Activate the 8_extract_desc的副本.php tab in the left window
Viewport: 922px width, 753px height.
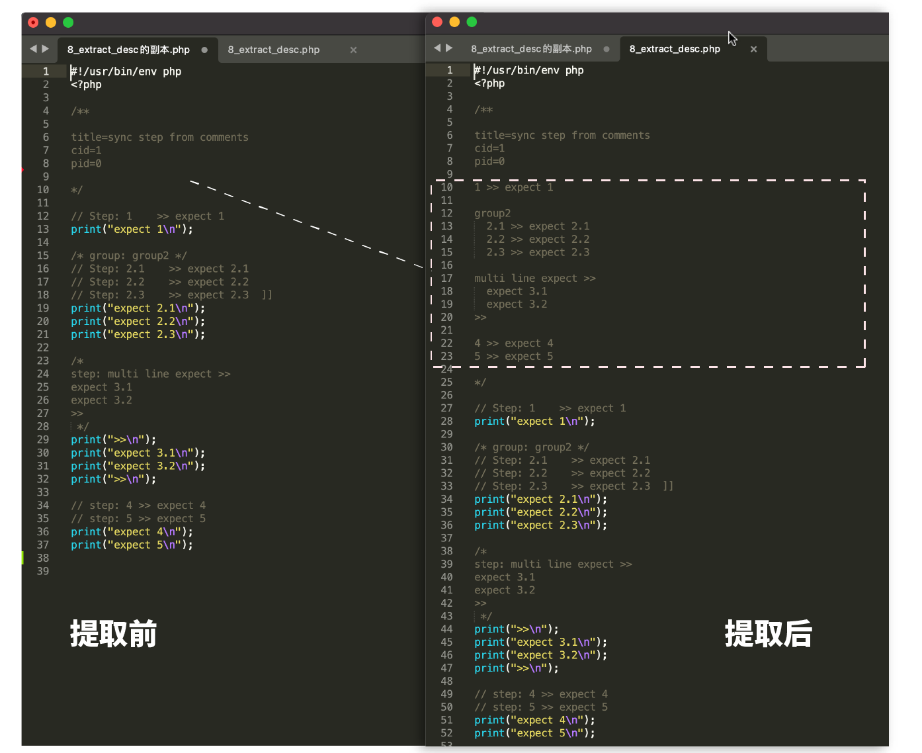[x=128, y=50]
